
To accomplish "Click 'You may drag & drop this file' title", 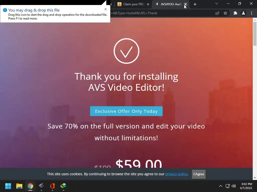I will pos(34,10).
